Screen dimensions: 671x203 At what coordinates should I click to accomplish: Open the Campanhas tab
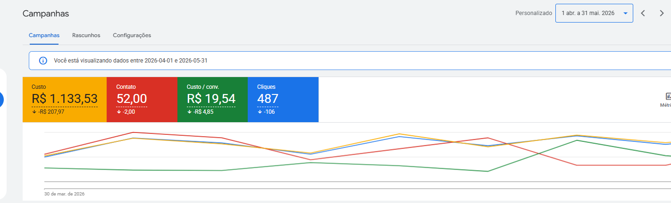tap(44, 35)
